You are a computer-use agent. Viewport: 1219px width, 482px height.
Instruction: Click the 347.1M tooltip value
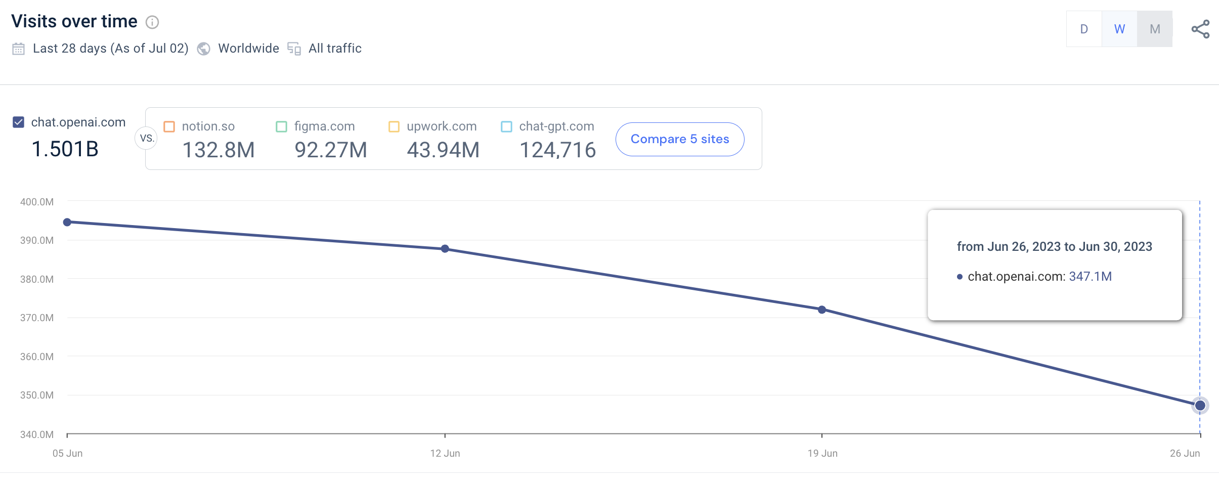(x=1090, y=277)
